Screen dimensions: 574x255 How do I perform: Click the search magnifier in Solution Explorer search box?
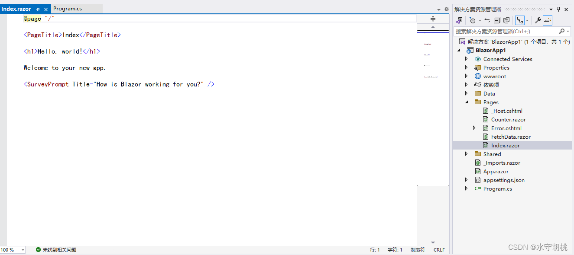[562, 31]
